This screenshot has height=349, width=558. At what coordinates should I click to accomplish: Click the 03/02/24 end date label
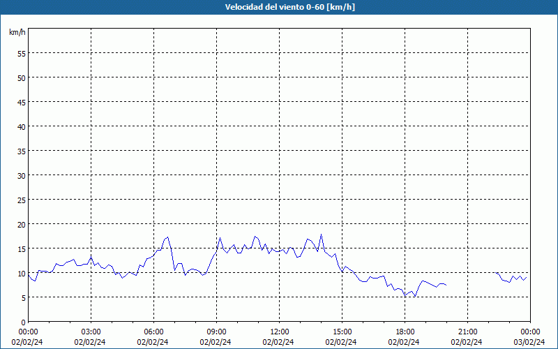[529, 342]
